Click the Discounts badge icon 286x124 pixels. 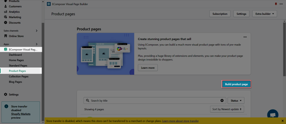tap(6, 23)
